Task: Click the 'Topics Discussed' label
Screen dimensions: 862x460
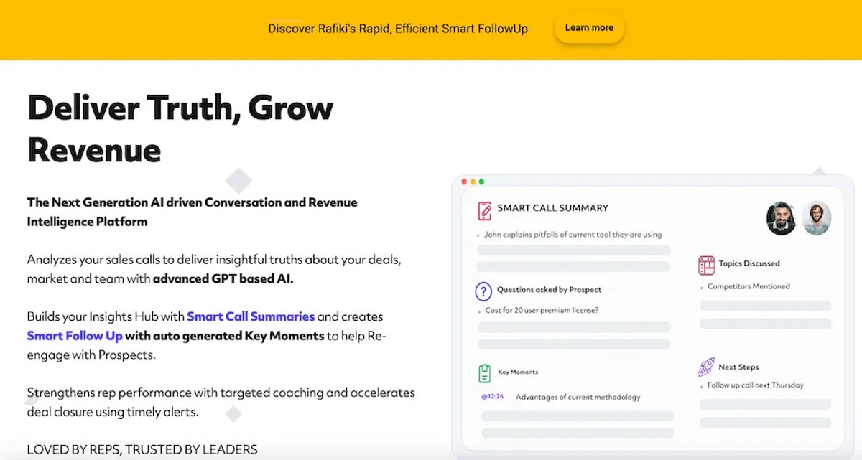Action: point(749,263)
